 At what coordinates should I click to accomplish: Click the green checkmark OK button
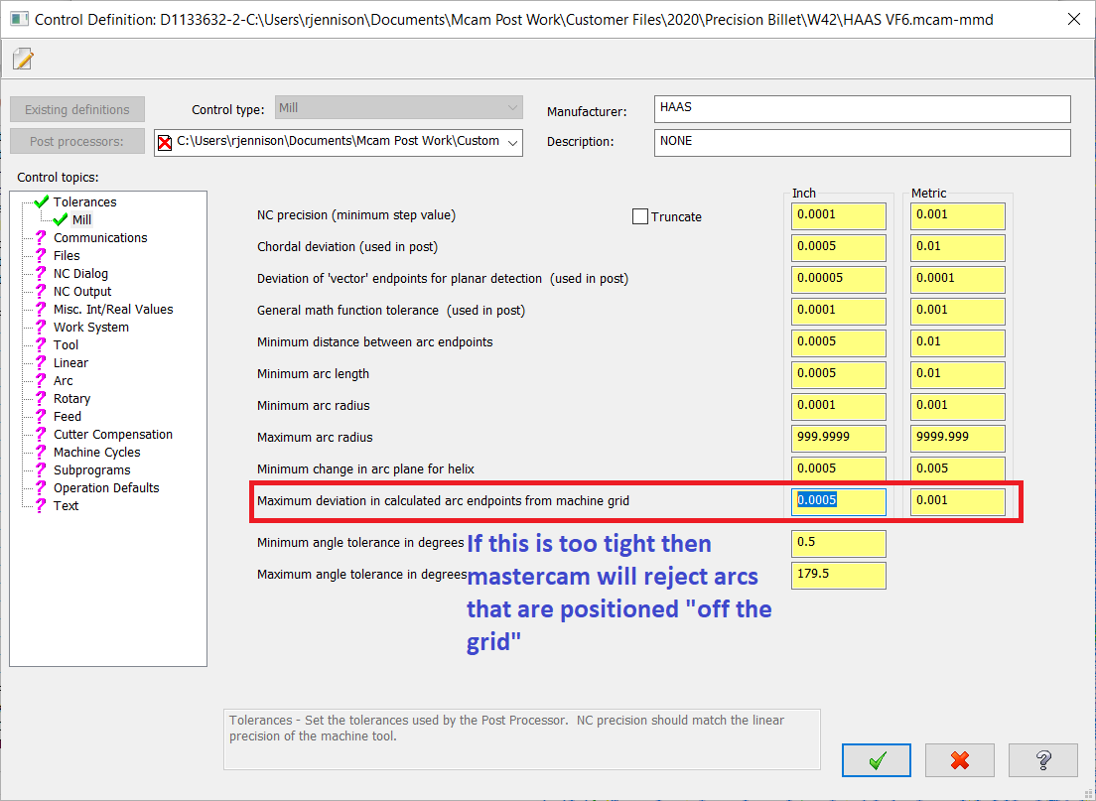coord(876,760)
